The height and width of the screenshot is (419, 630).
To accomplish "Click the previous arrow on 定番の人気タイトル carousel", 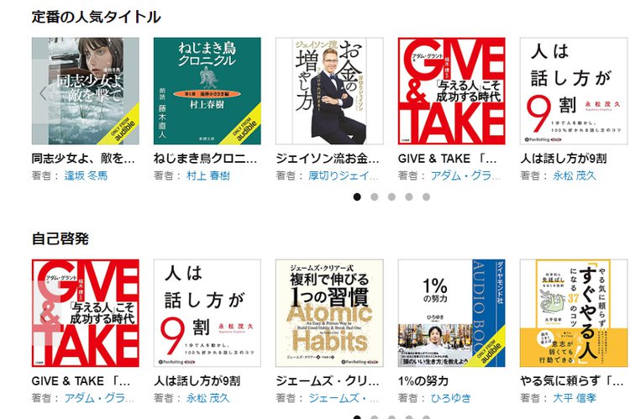I will pos(43,93).
